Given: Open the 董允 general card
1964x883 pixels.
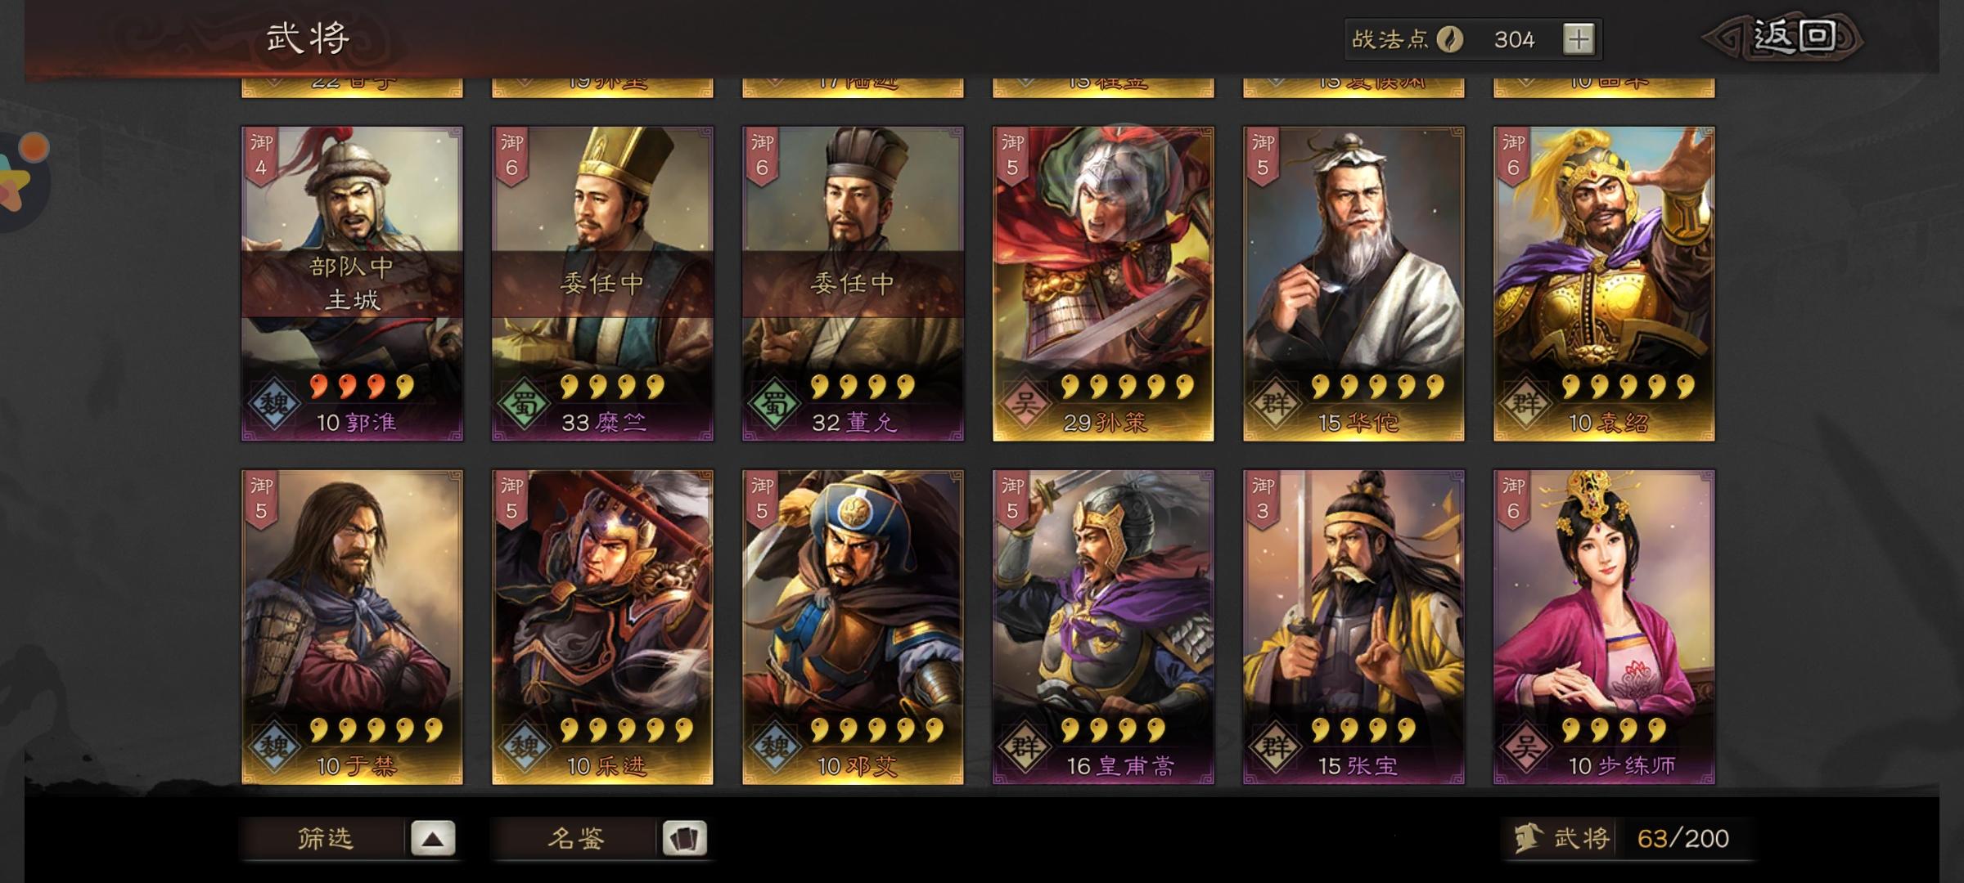Looking at the screenshot, I should [x=853, y=284].
